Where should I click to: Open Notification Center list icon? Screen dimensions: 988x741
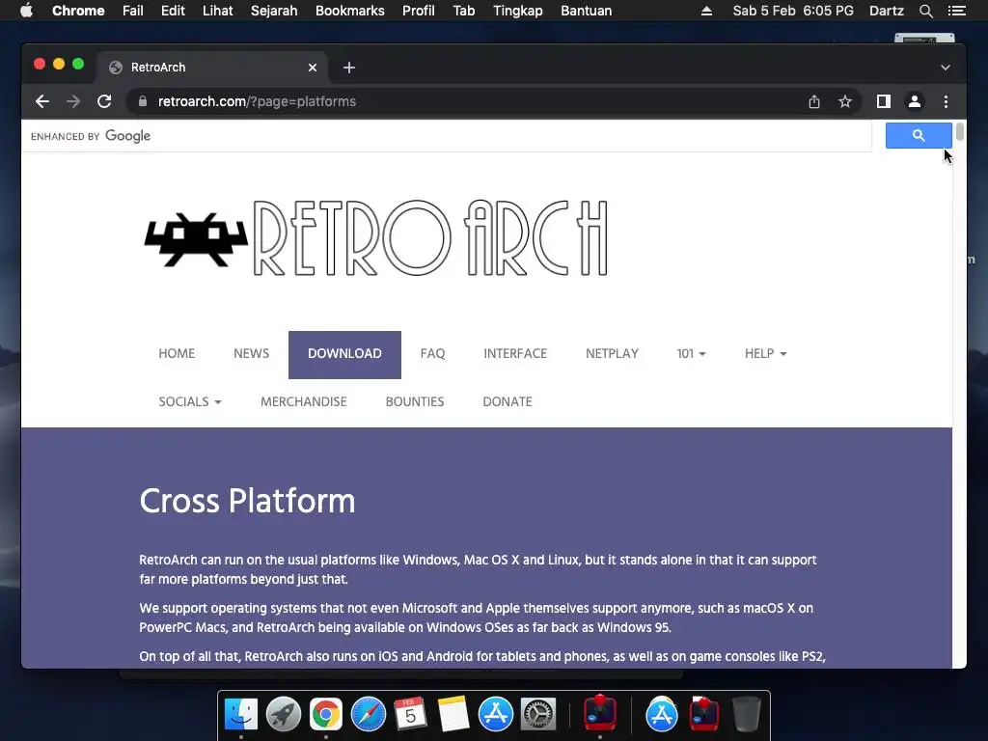(956, 11)
